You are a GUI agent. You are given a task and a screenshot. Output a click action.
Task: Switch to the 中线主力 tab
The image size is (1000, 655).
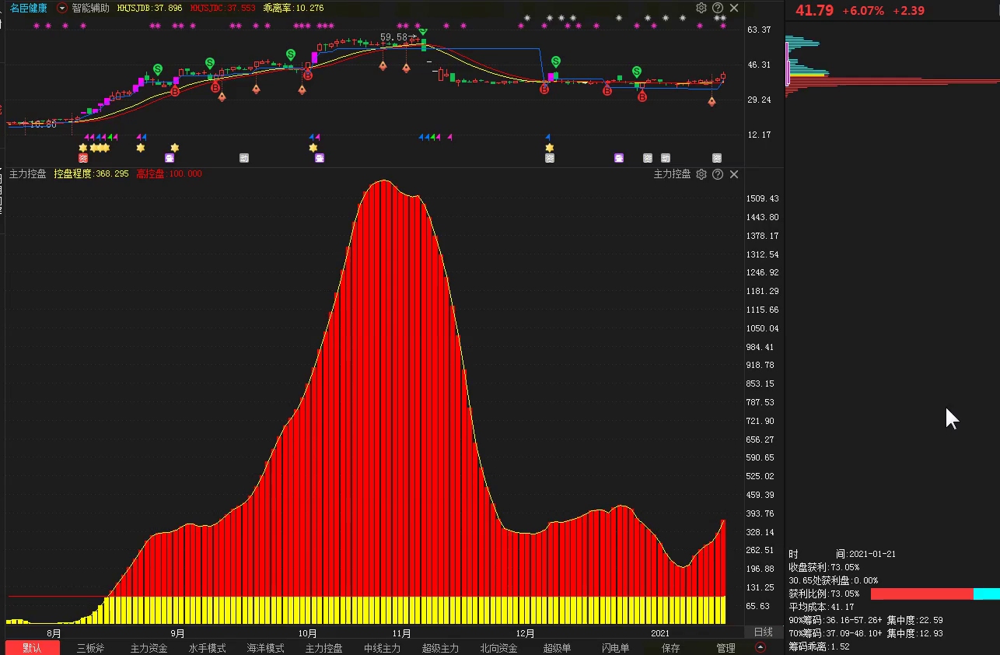pos(382,648)
